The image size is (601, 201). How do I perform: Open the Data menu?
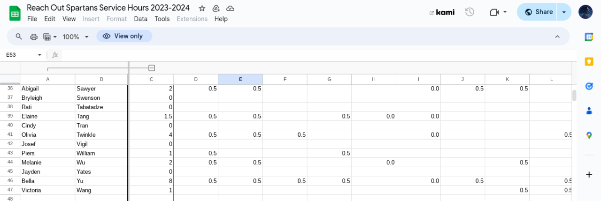pos(140,19)
